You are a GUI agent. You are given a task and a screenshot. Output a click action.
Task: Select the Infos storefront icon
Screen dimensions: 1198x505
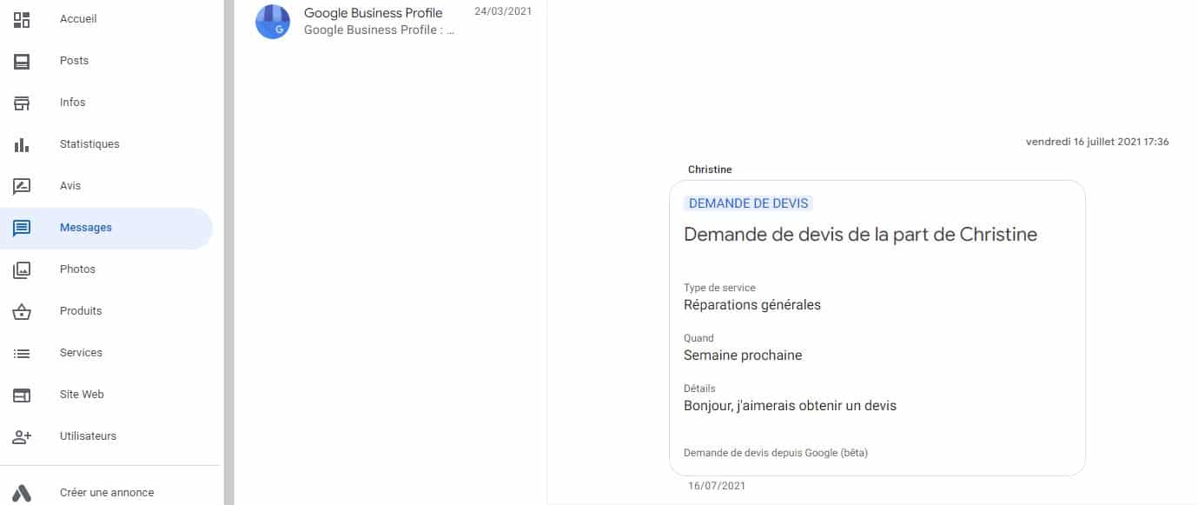(22, 103)
